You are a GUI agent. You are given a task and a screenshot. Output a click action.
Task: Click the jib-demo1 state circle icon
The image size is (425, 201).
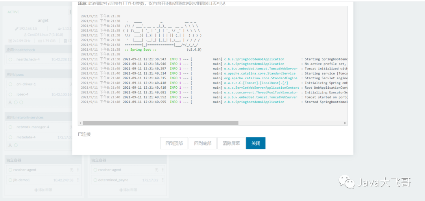(10, 180)
